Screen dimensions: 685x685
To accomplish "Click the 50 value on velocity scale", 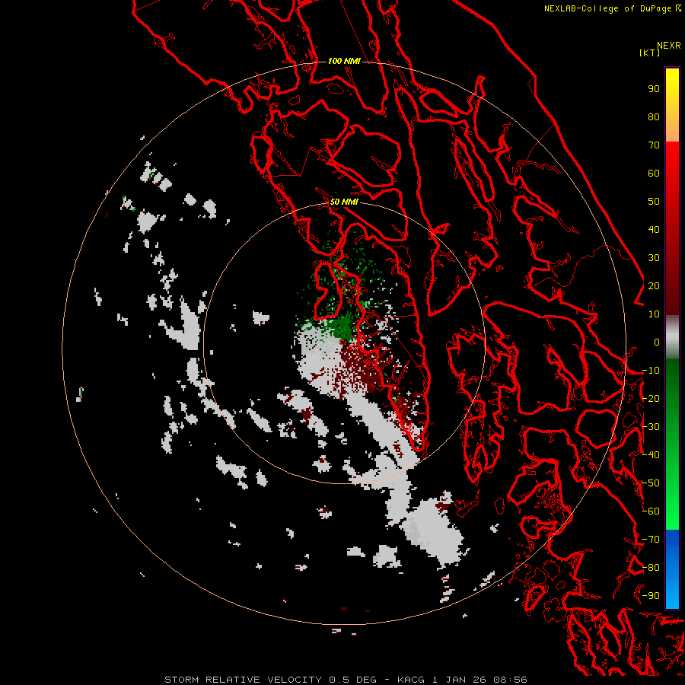I will tap(654, 202).
